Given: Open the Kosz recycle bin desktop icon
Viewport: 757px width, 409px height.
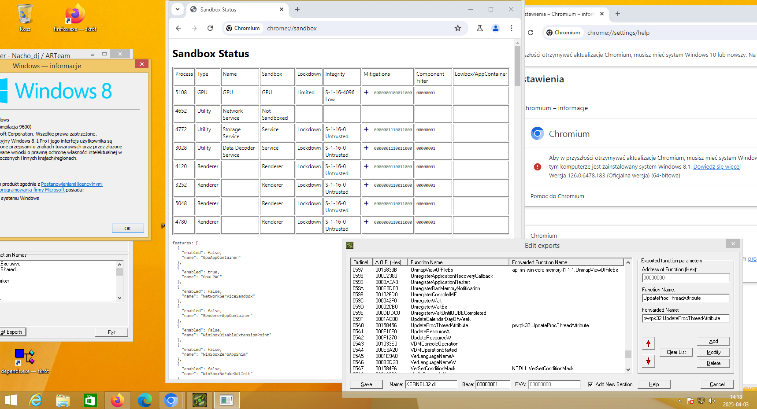Looking at the screenshot, I should 25,18.
